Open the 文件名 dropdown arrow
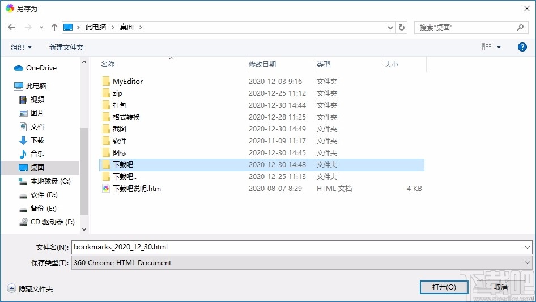Screen dimensions: 536x302 [x=528, y=247]
